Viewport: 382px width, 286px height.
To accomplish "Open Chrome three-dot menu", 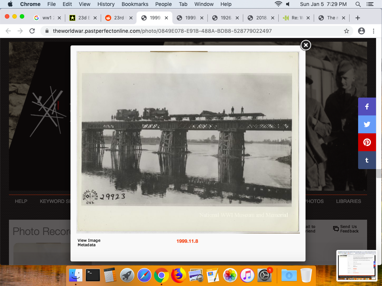I will [373, 31].
